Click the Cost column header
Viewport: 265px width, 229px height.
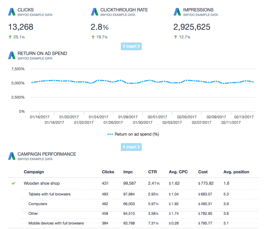(x=203, y=172)
